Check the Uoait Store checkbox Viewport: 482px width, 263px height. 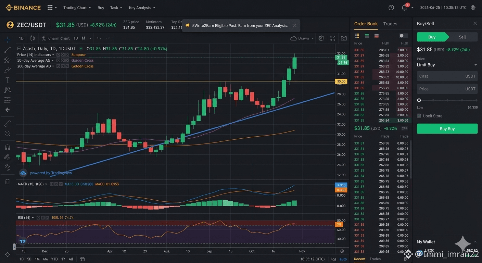[419, 116]
